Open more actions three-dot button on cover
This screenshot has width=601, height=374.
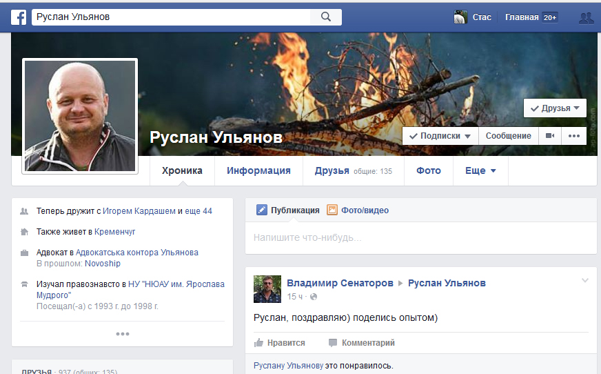574,136
